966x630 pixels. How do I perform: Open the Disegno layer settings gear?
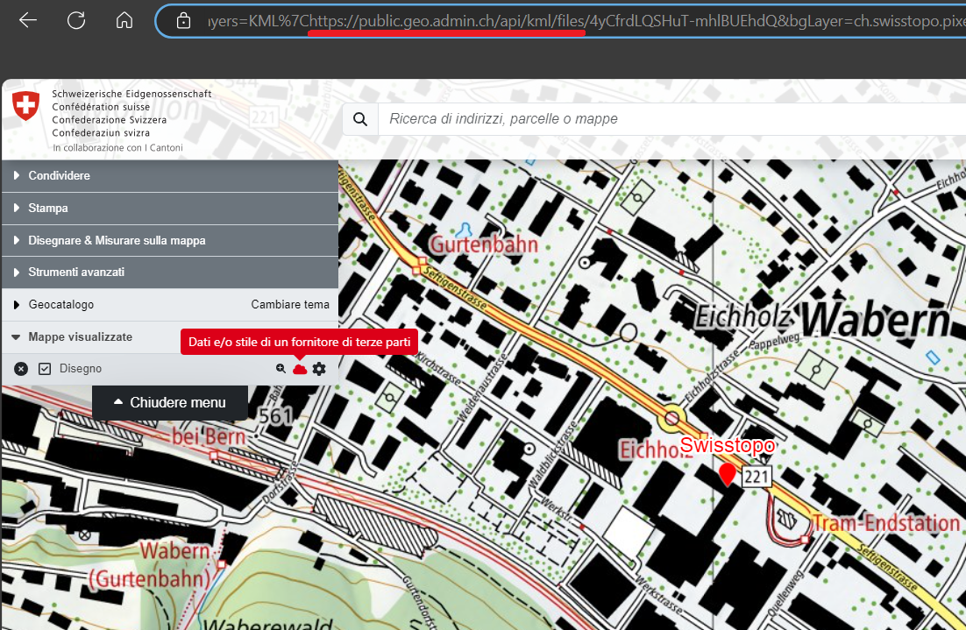[319, 369]
